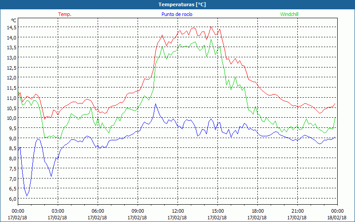This screenshot has width=355, height=222.
Task: Click the 13,5 y-axis value
Action: (x=12, y=48)
